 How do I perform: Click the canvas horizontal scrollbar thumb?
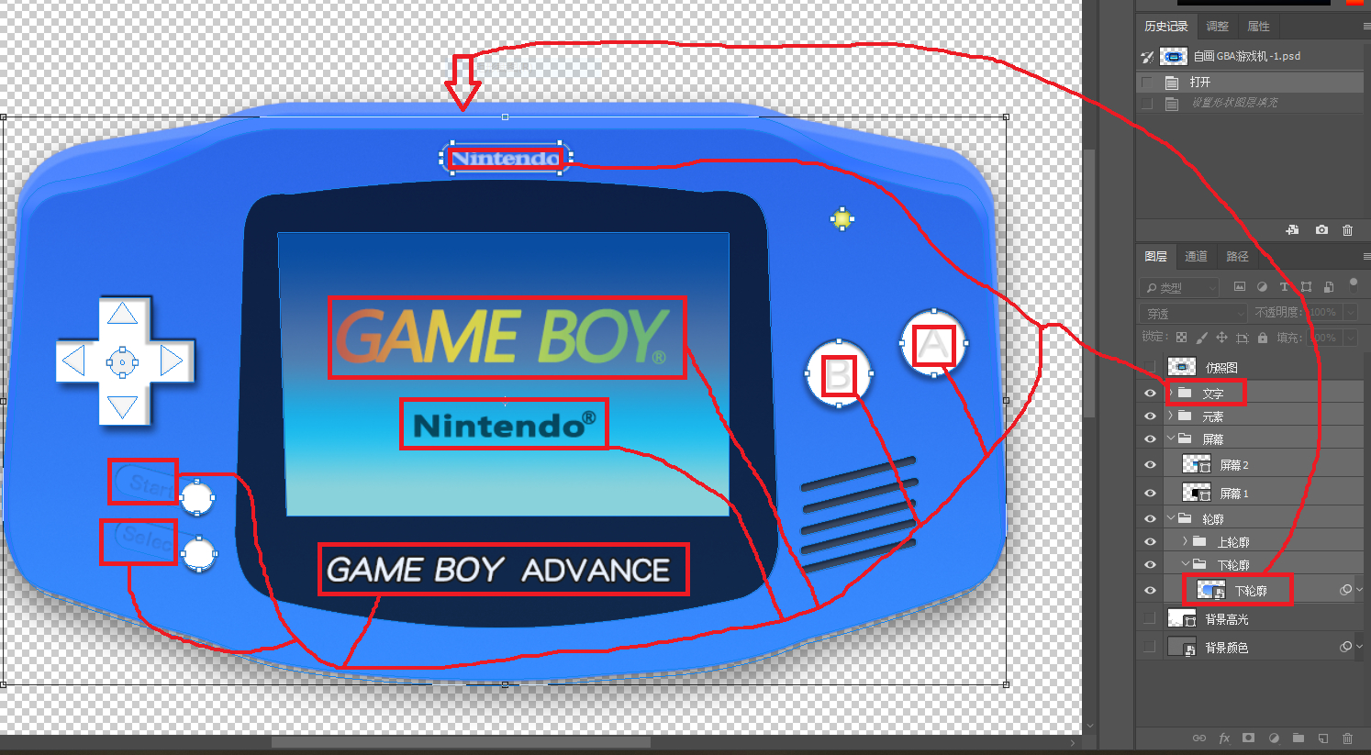pos(461,742)
